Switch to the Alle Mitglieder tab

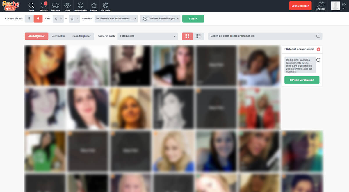(x=37, y=36)
